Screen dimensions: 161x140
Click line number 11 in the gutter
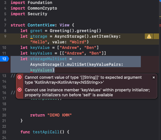tap(4, 53)
